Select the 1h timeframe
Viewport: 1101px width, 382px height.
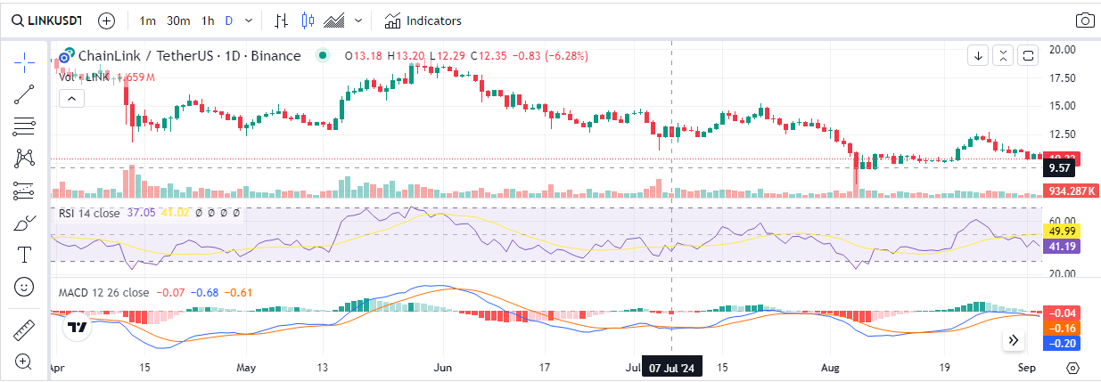pos(207,20)
